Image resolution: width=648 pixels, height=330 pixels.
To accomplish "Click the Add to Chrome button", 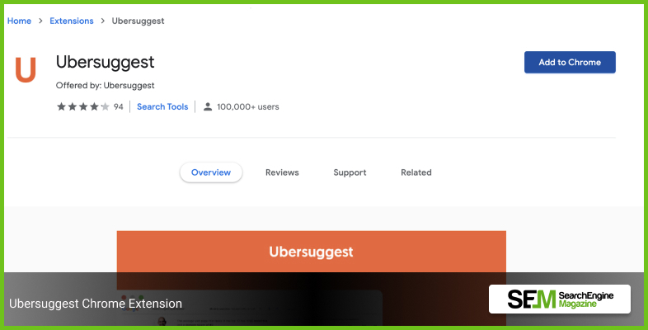I will 570,63.
